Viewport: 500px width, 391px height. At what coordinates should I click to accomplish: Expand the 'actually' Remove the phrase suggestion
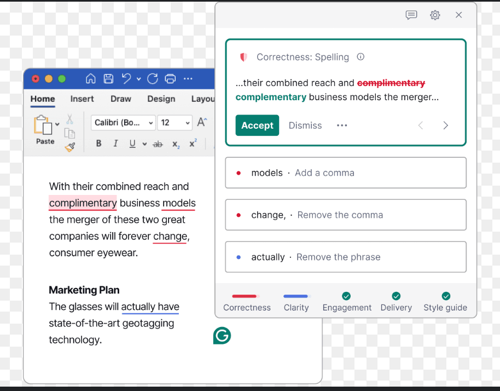coord(345,257)
